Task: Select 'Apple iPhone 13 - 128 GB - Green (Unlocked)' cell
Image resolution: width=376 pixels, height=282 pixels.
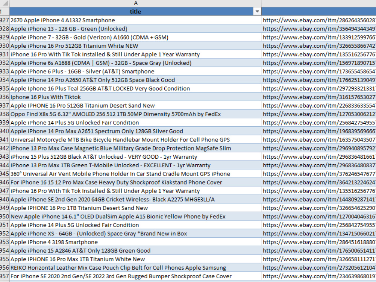Action: coord(135,29)
